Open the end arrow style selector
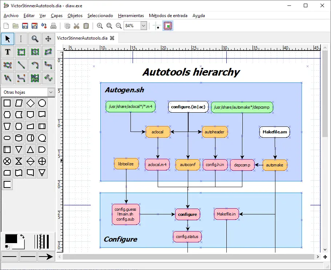Viewport: 331px width, 270px height. tap(46, 257)
